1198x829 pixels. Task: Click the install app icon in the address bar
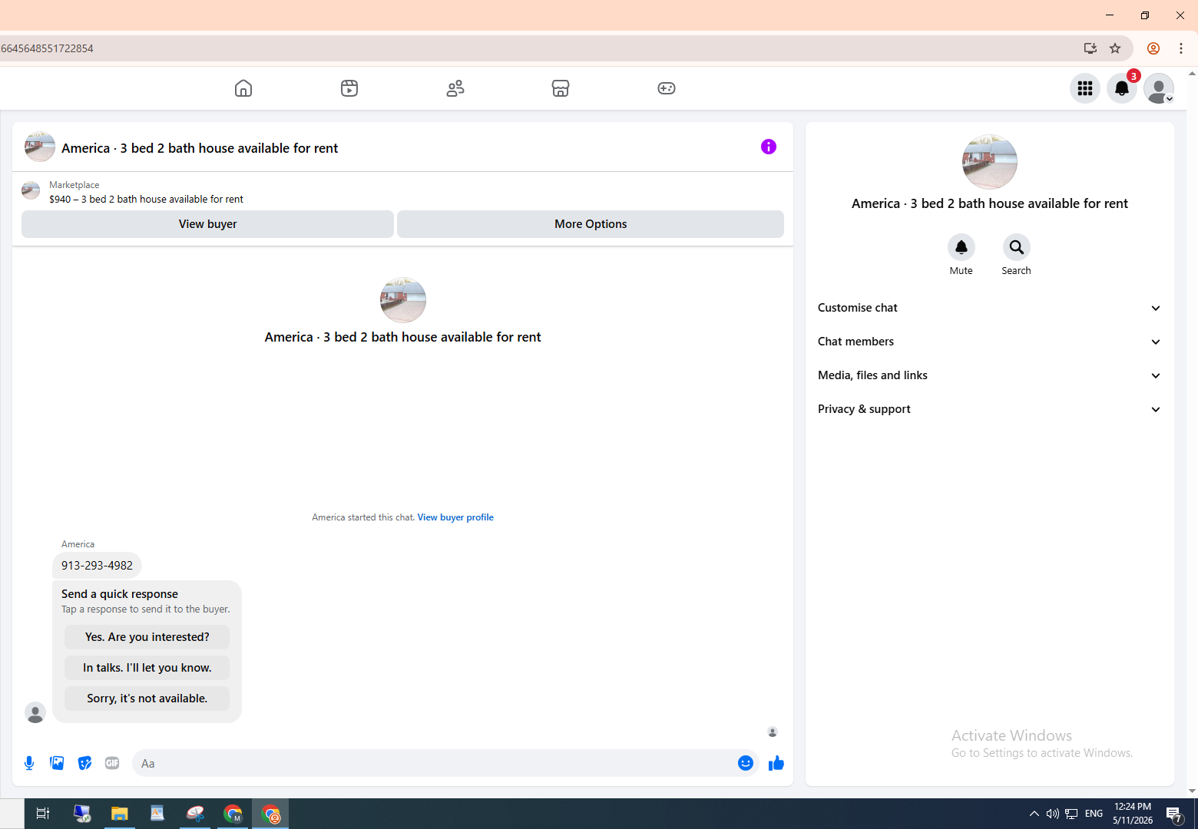[1090, 48]
